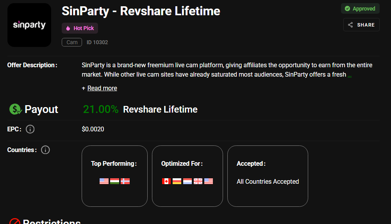The height and width of the screenshot is (224, 391).
Task: Click the Top Performing: heading
Action: point(114,164)
